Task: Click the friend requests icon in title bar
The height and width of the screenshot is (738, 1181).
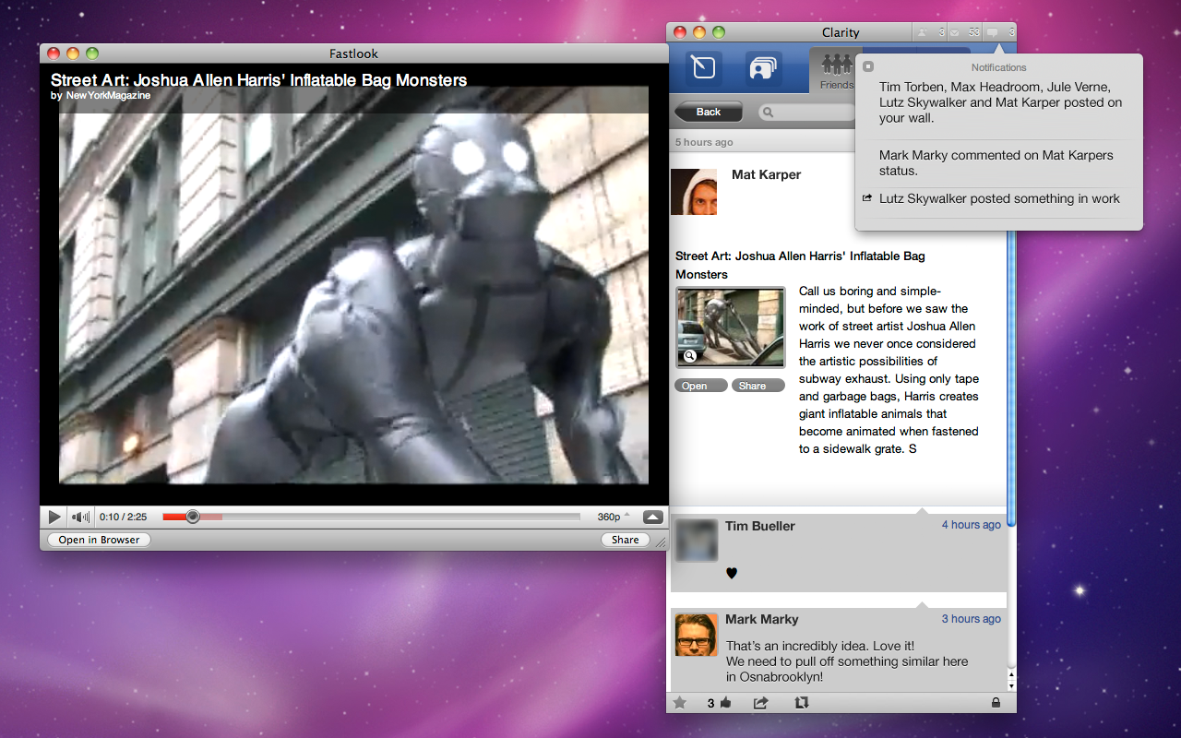Action: pyautogui.click(x=924, y=32)
